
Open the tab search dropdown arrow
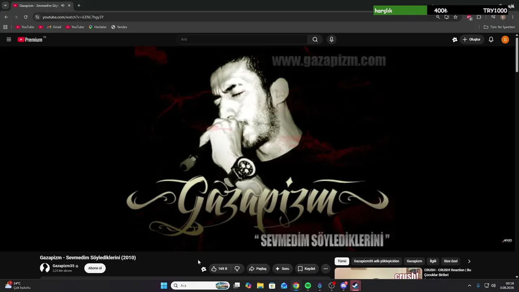point(5,6)
